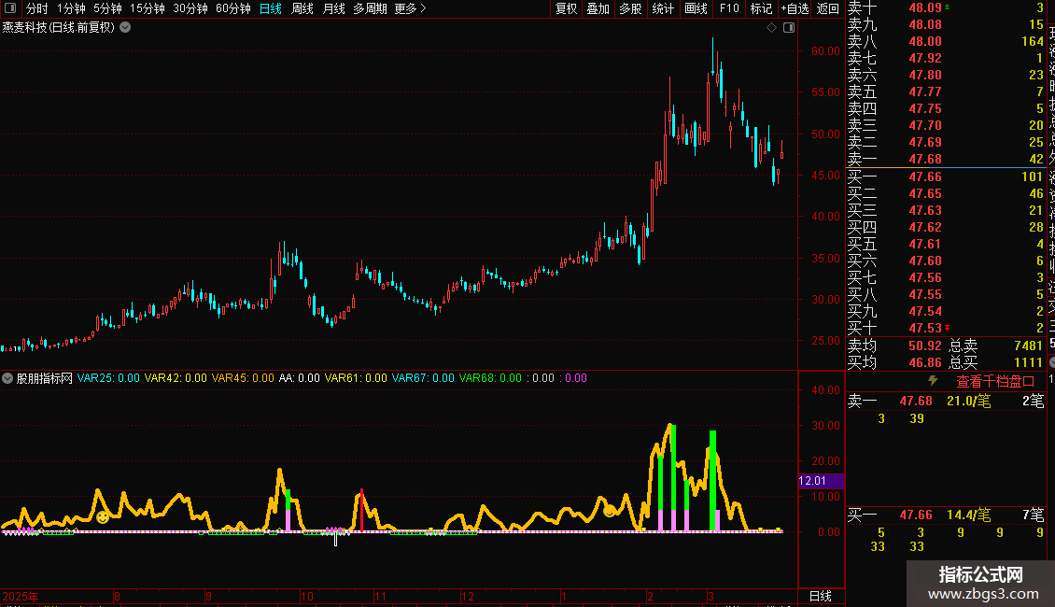This screenshot has height=607, width=1055.
Task: Click the white cursor marker on indicator baseline
Action: (x=335, y=538)
